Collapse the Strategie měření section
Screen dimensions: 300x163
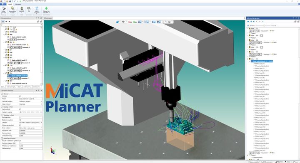pyautogui.click(x=2, y=115)
